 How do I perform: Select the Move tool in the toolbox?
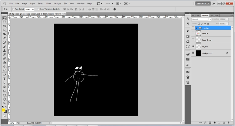point(5,18)
